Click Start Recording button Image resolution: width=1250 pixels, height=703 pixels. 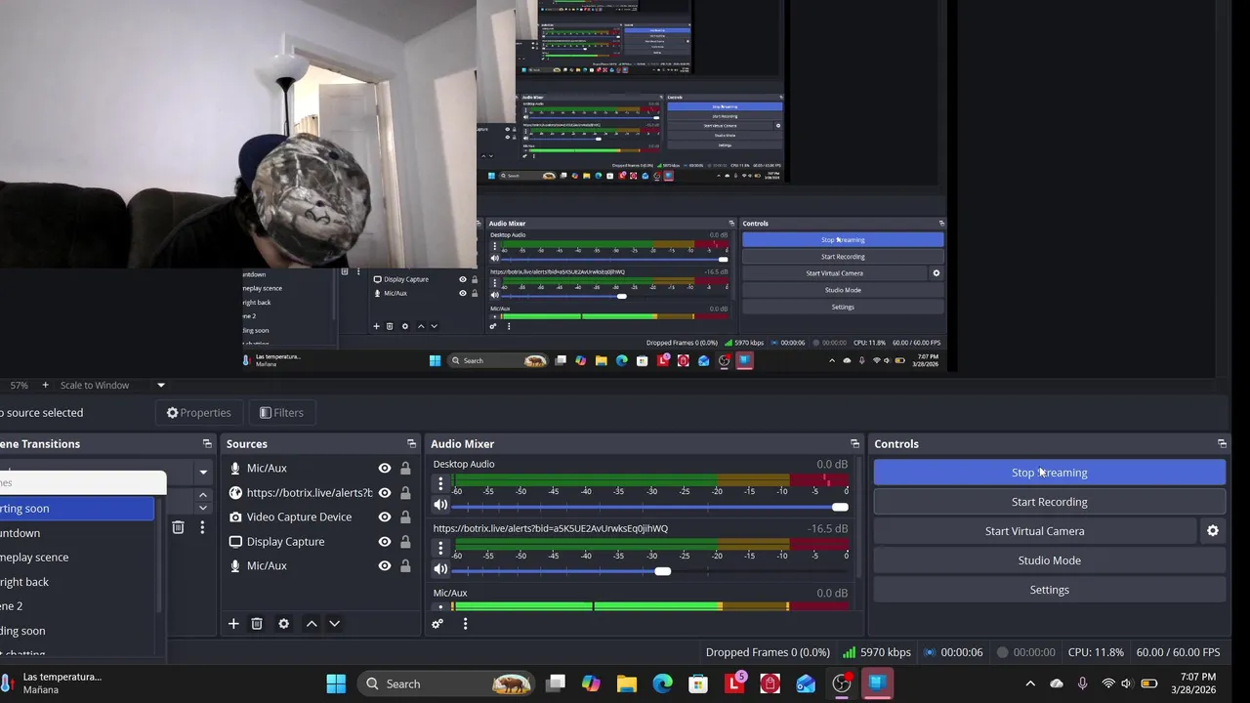click(1050, 502)
